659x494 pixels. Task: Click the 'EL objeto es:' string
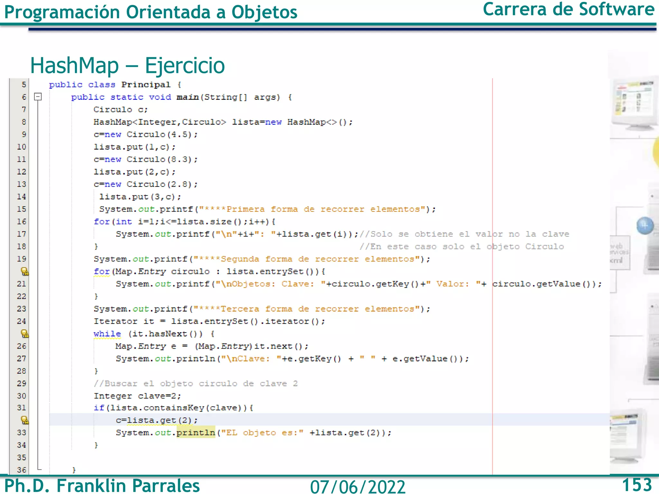tap(262, 433)
